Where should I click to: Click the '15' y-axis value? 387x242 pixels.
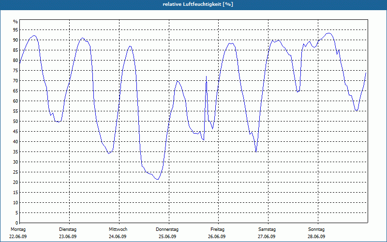point(15,192)
